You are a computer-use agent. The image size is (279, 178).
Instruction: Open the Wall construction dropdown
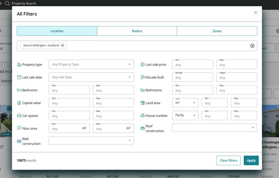point(91,141)
